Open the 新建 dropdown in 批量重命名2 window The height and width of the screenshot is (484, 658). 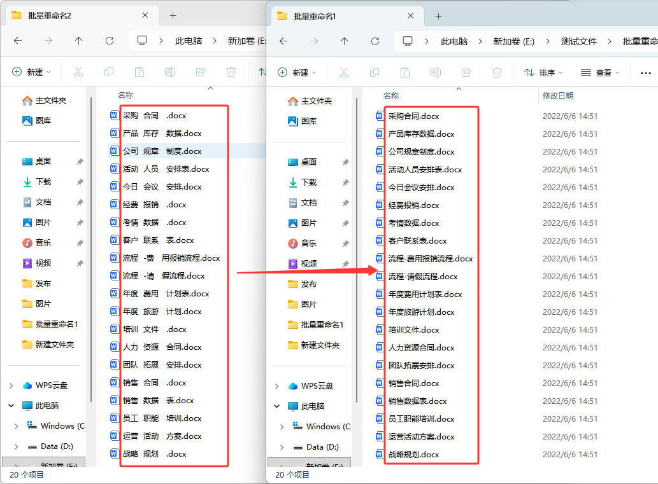click(32, 72)
